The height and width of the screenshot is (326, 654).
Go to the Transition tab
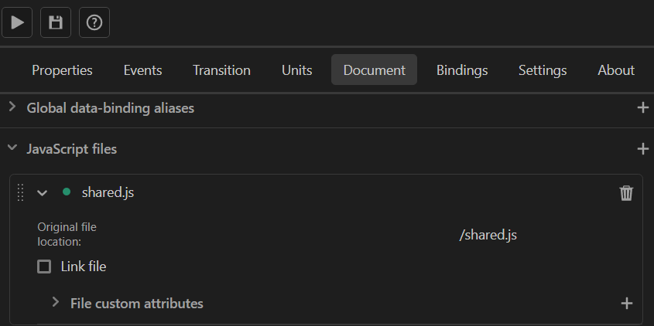[x=221, y=70]
